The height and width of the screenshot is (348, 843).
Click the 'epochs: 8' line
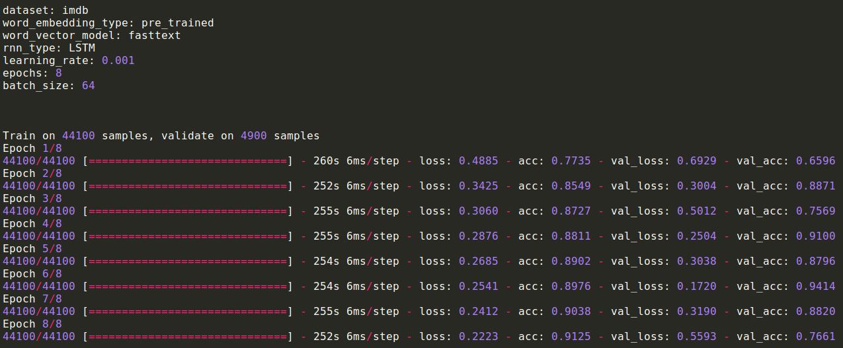click(32, 73)
